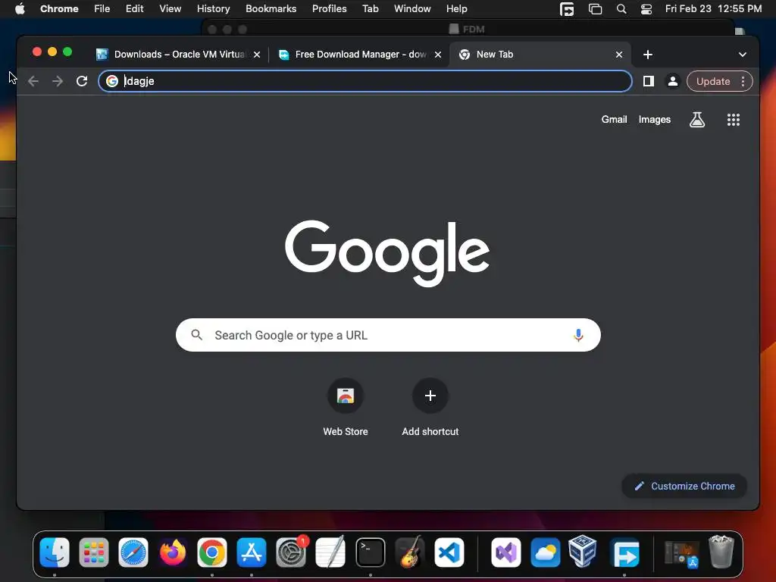
Task: Close the Oracle VM VirtualBox tab
Action: [x=257, y=55]
